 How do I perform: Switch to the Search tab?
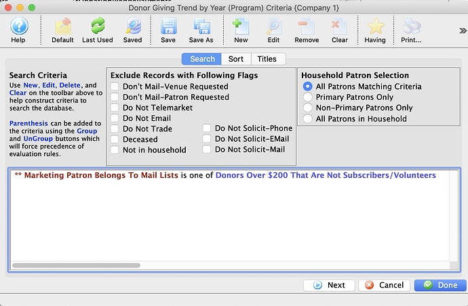coord(201,59)
